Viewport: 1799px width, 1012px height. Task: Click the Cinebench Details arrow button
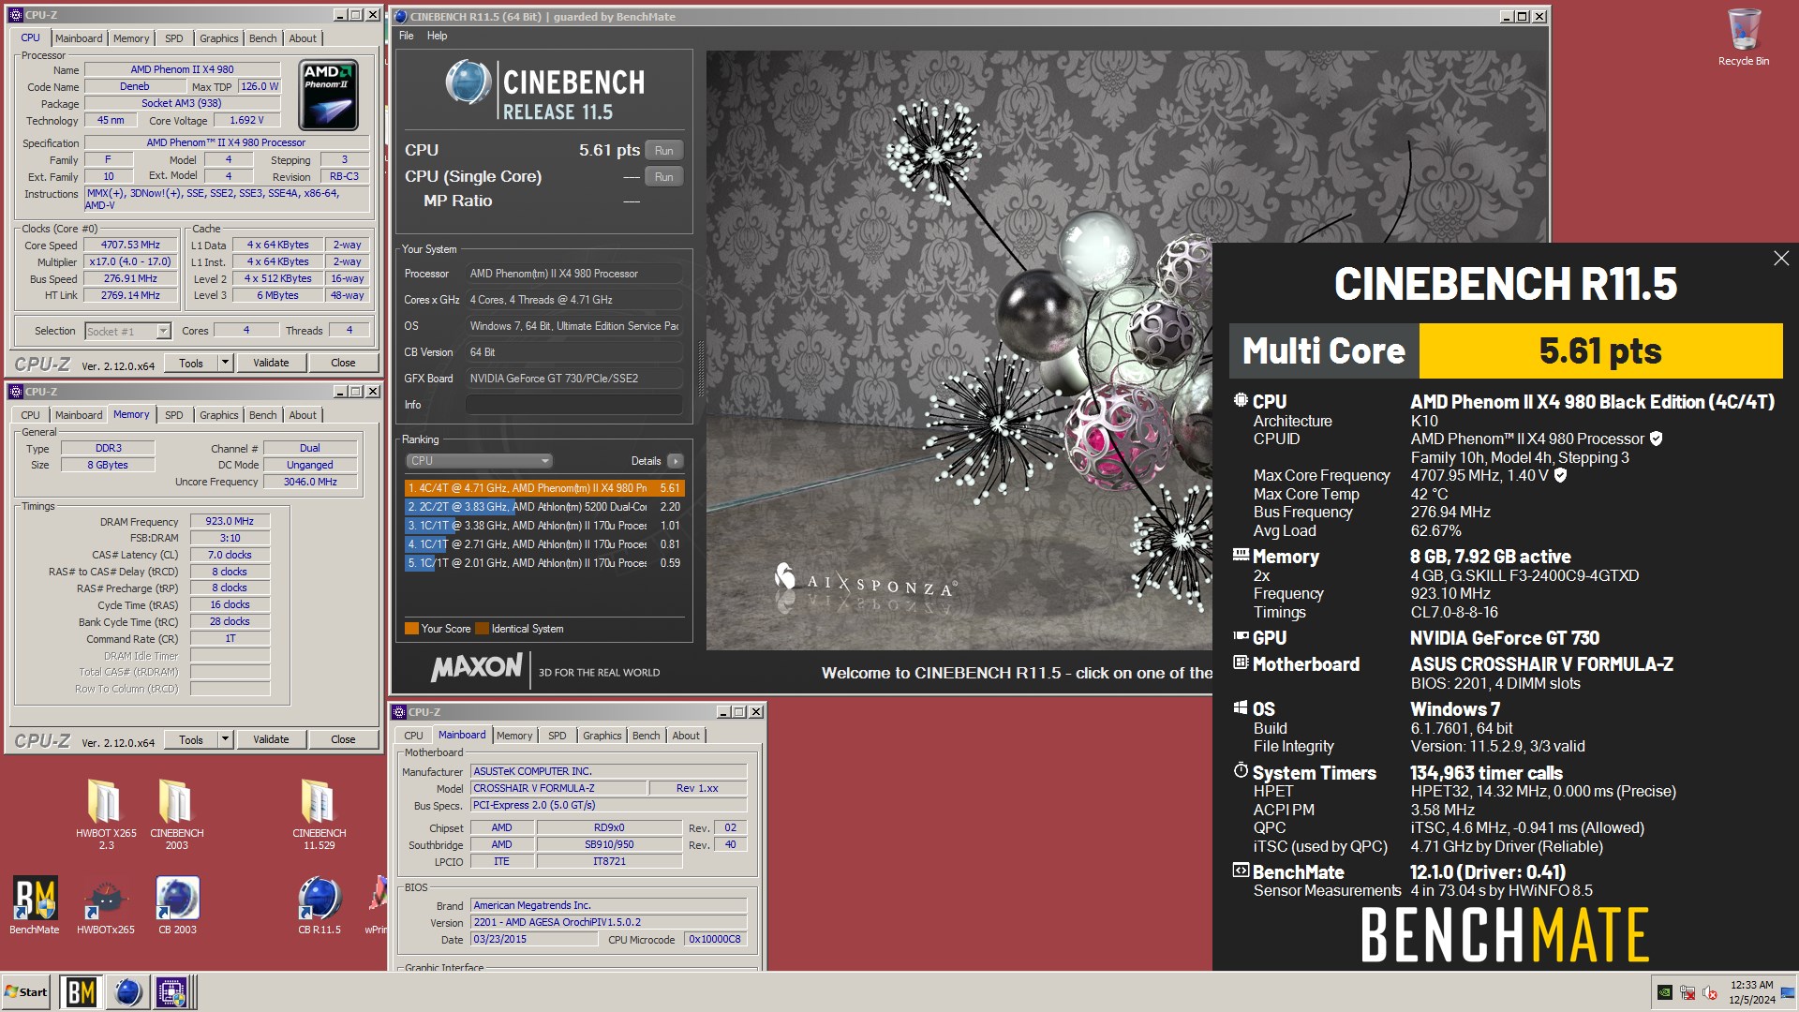pos(675,461)
